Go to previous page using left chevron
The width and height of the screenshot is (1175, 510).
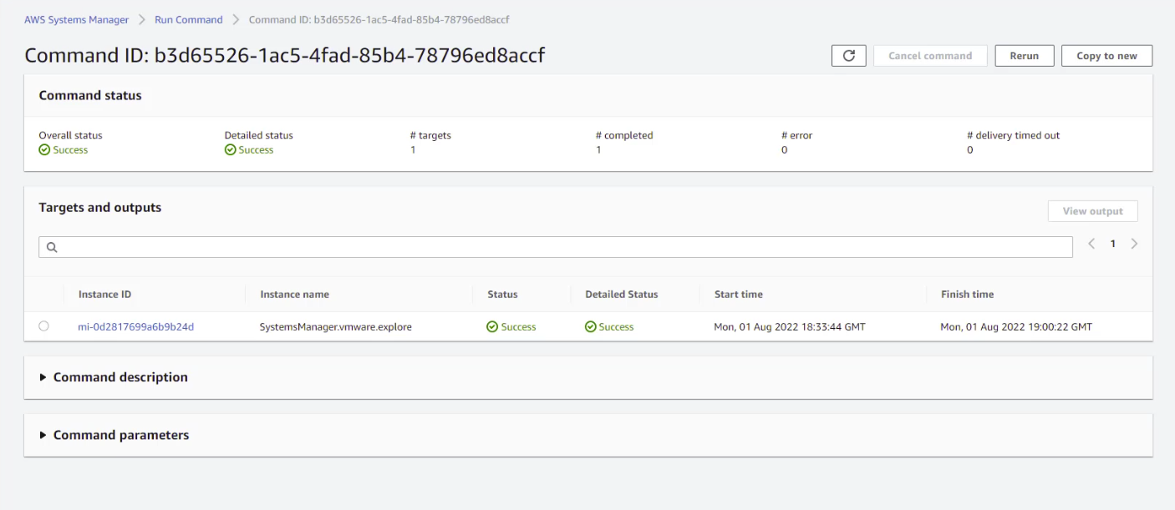coord(1091,243)
